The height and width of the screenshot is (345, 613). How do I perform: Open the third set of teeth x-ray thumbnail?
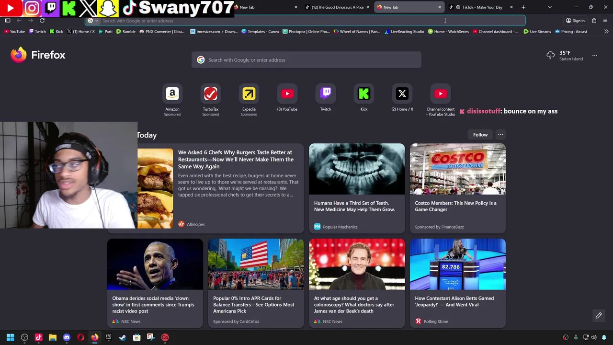click(357, 169)
